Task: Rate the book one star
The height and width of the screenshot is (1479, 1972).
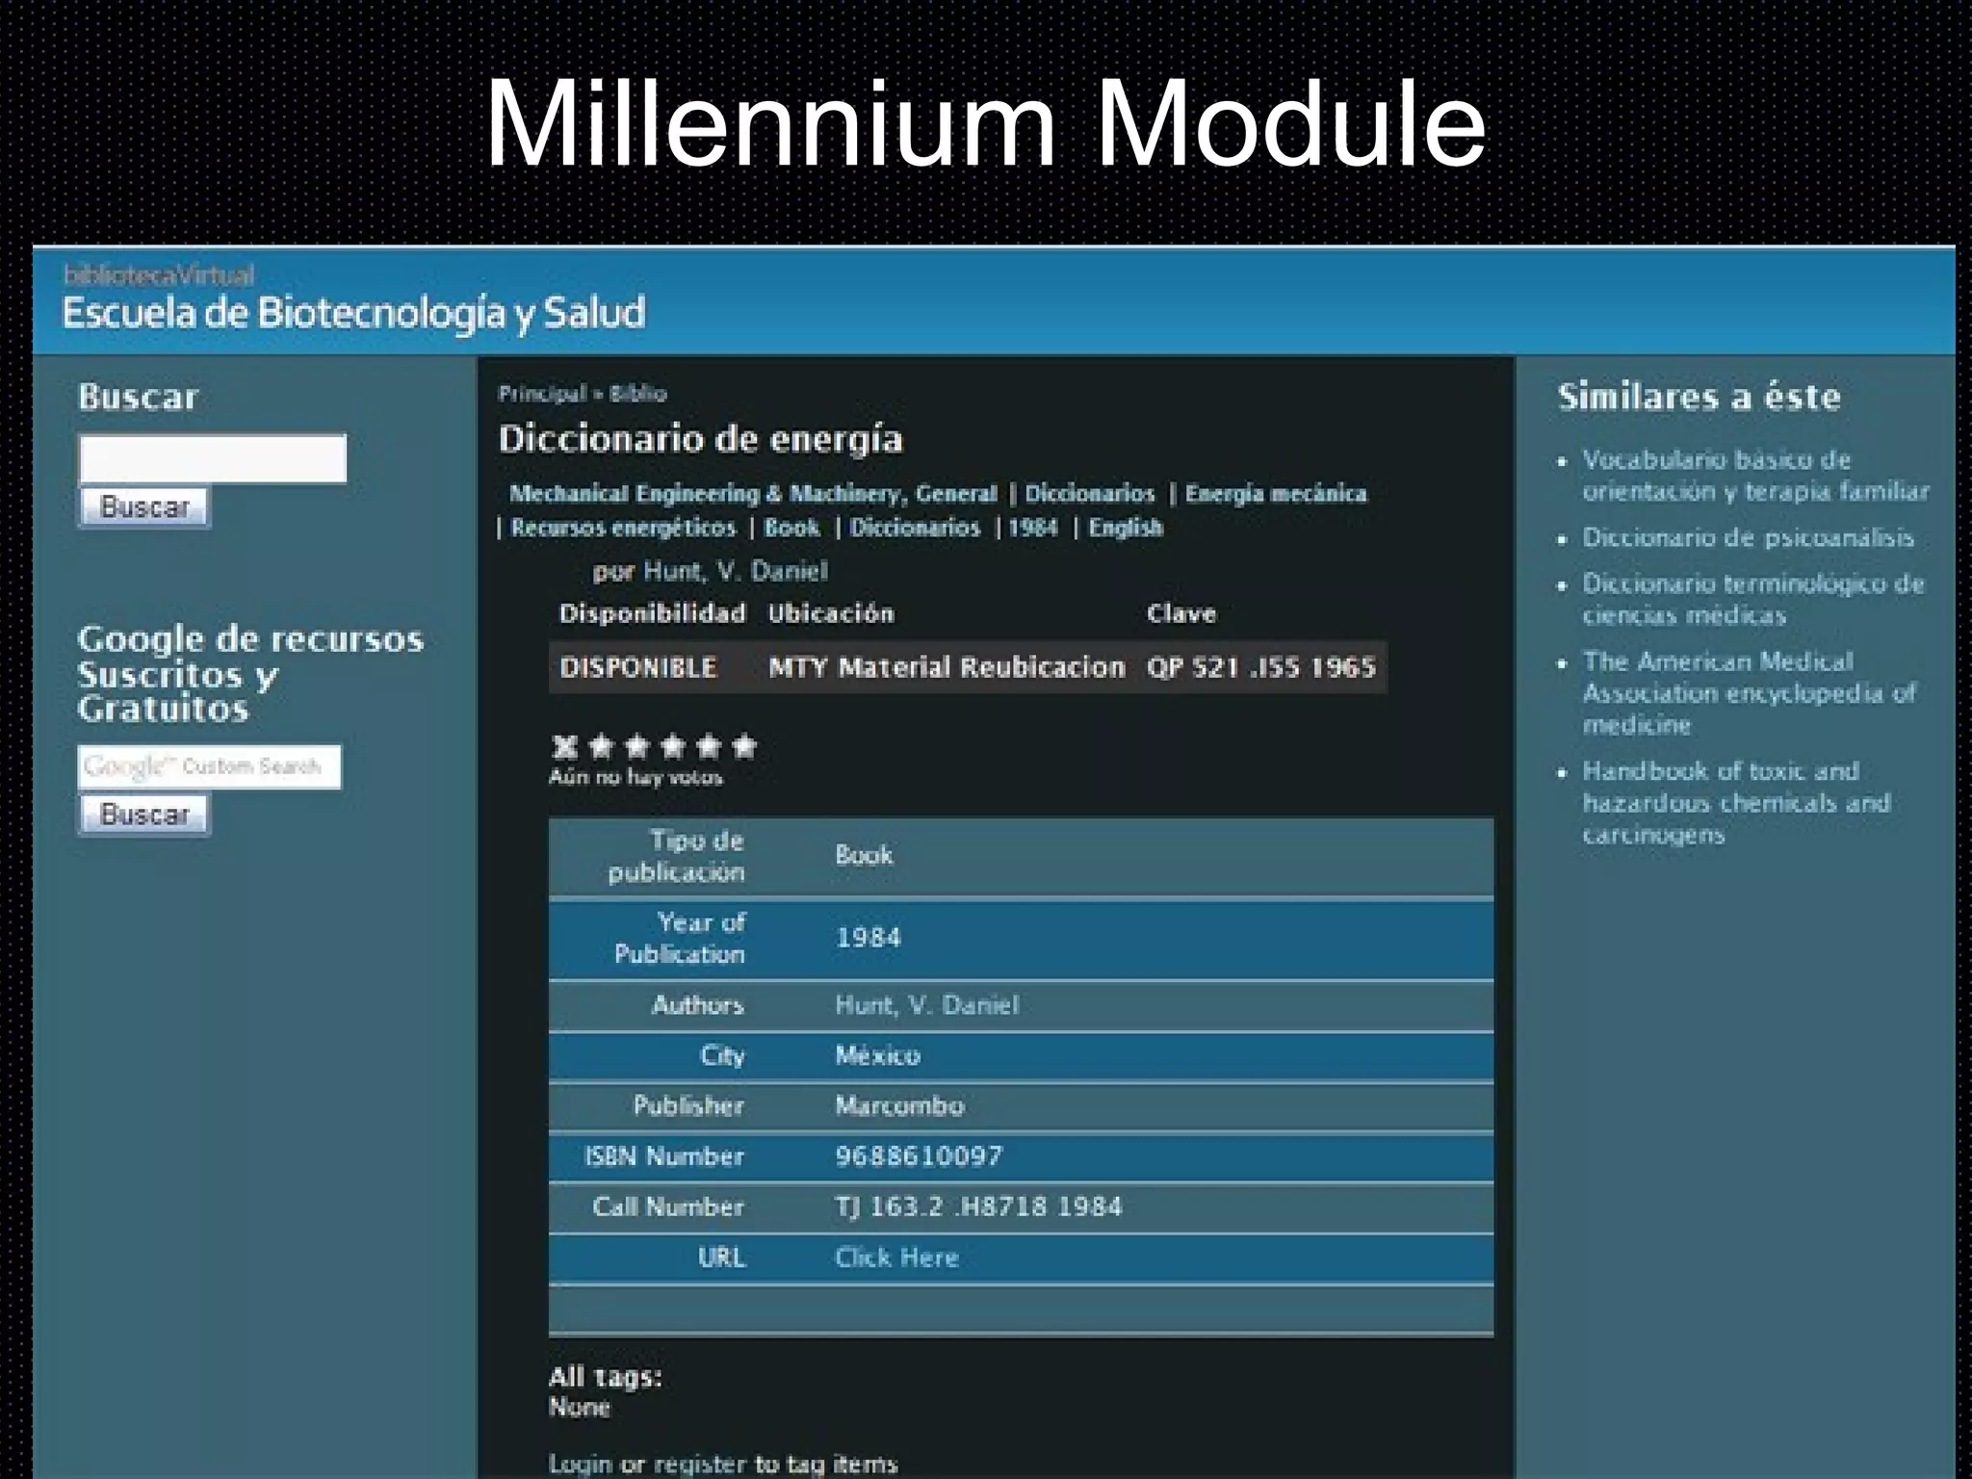Action: pyautogui.click(x=601, y=746)
